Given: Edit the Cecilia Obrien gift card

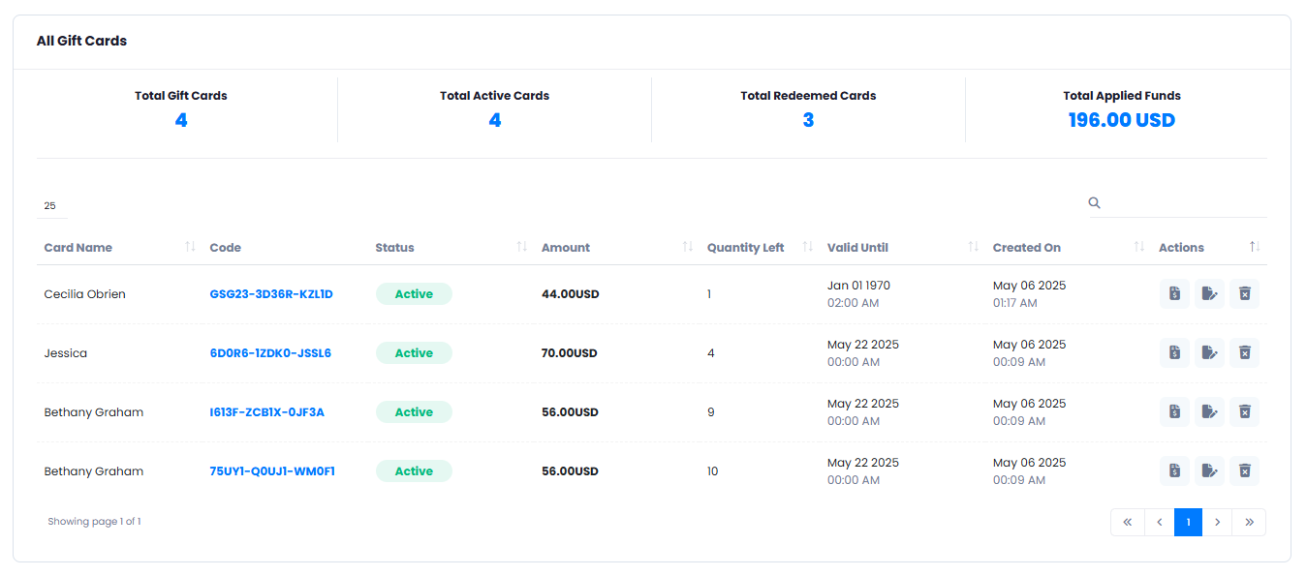Looking at the screenshot, I should pos(1209,293).
